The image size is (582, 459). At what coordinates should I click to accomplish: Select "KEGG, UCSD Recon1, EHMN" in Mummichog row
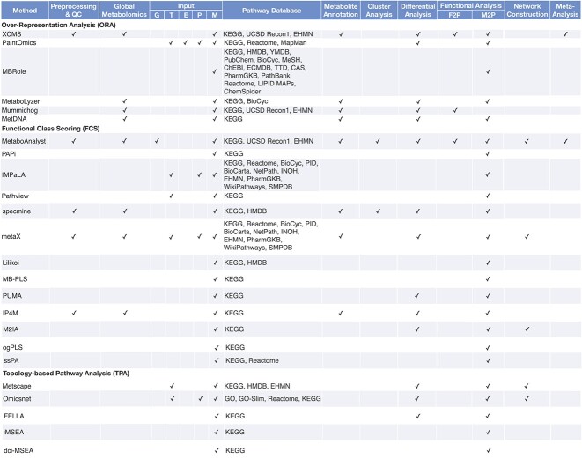(268, 110)
